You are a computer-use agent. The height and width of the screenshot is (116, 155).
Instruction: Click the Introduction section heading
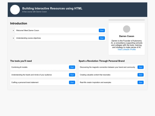(x=19, y=23)
